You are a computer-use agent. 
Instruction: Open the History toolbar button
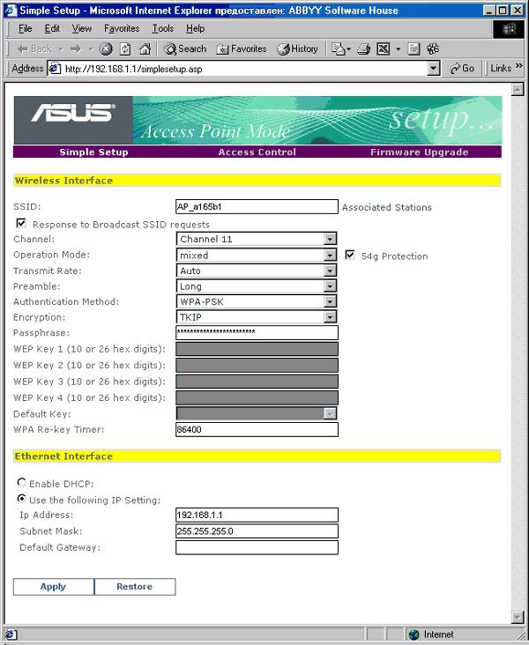click(x=297, y=49)
